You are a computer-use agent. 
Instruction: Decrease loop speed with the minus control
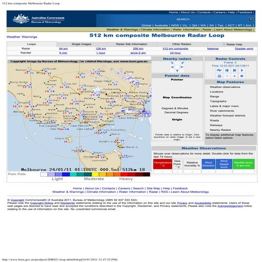click(x=227, y=76)
